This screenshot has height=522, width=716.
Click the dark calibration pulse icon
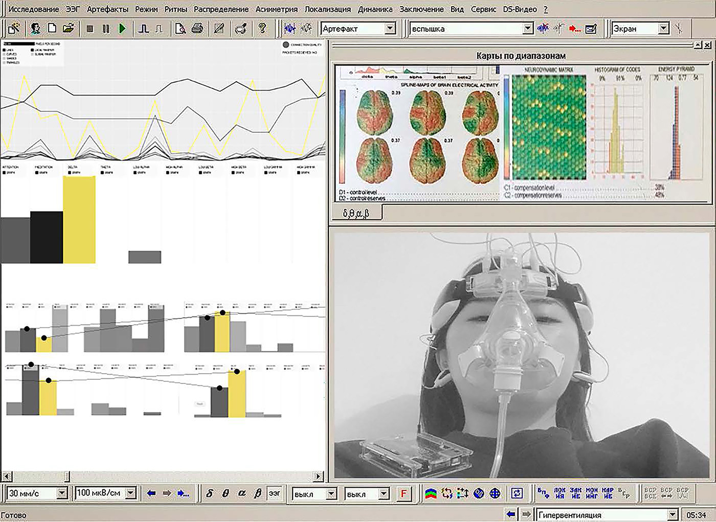click(x=144, y=29)
